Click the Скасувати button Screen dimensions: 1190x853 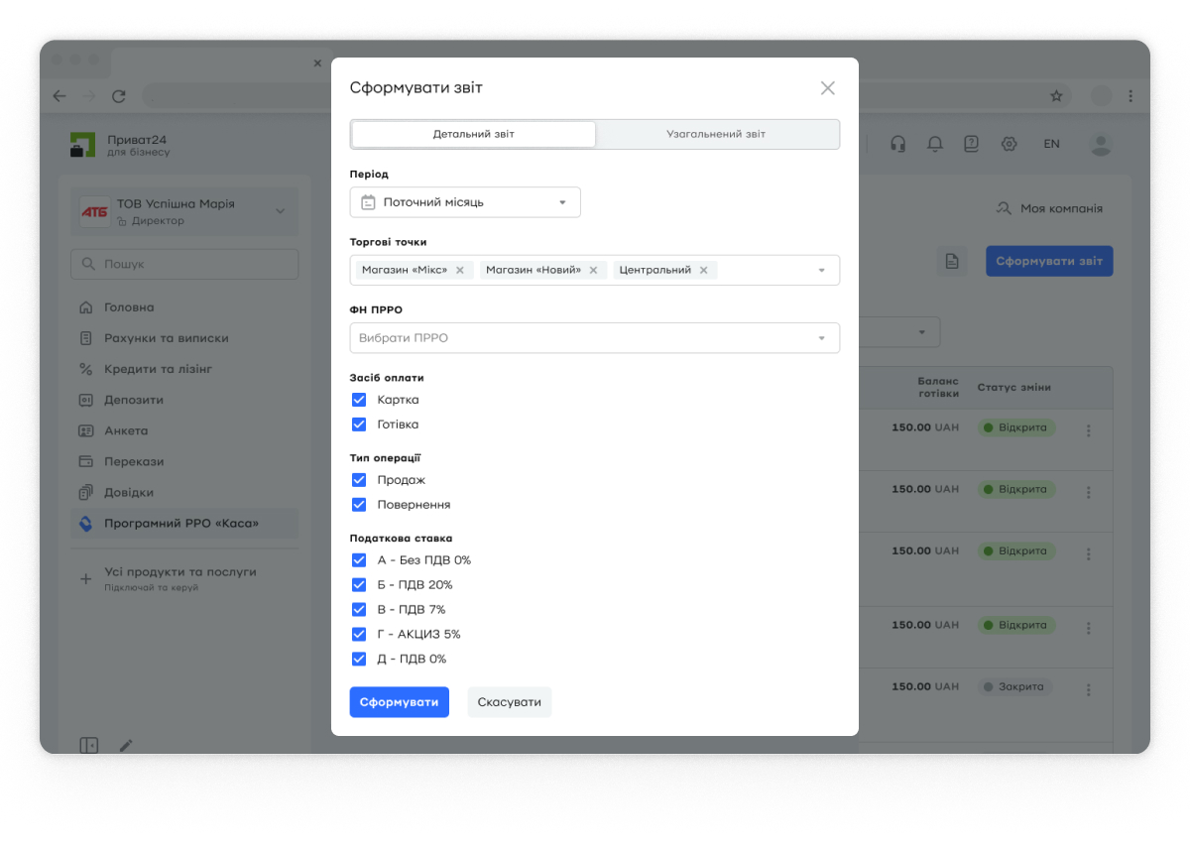coord(510,702)
